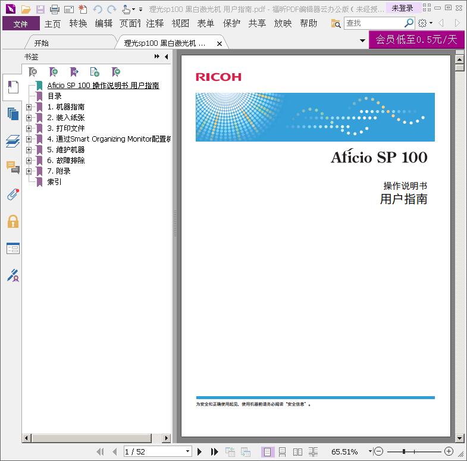Open the digital signatures sidebar icon
The height and width of the screenshot is (461, 467).
[x=13, y=275]
